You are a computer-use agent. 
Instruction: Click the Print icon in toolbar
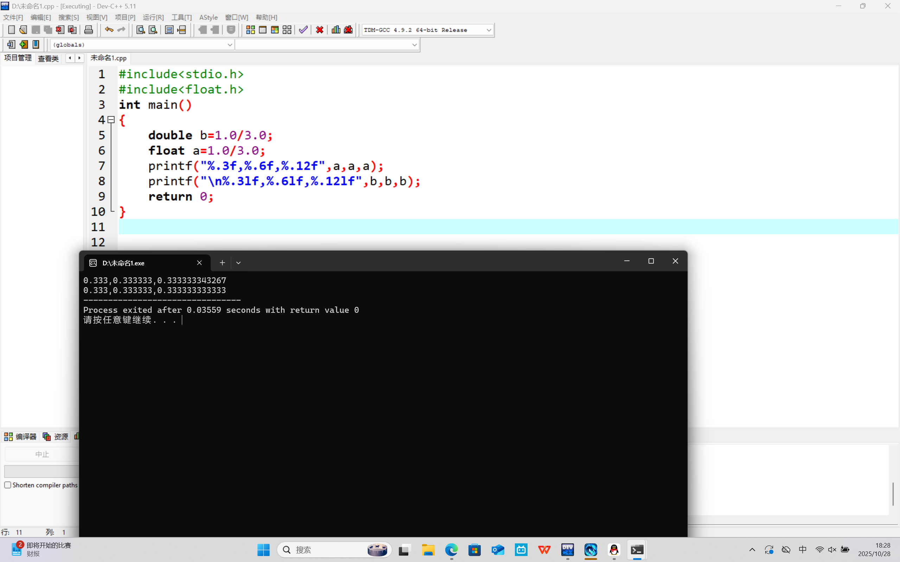point(89,30)
